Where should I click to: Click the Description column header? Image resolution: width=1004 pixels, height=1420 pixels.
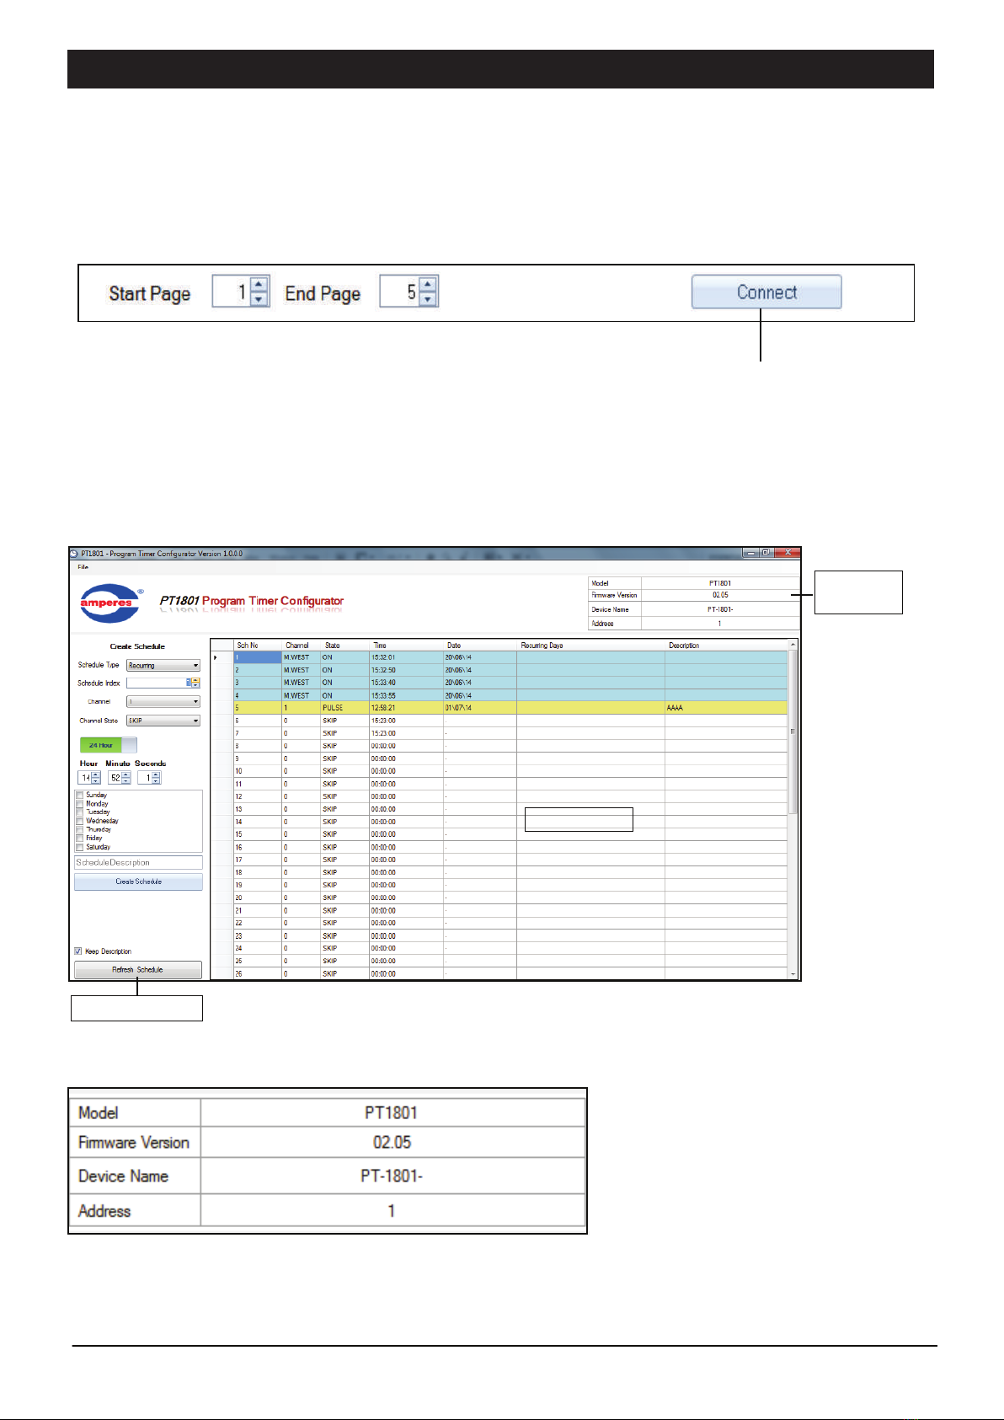(x=726, y=646)
